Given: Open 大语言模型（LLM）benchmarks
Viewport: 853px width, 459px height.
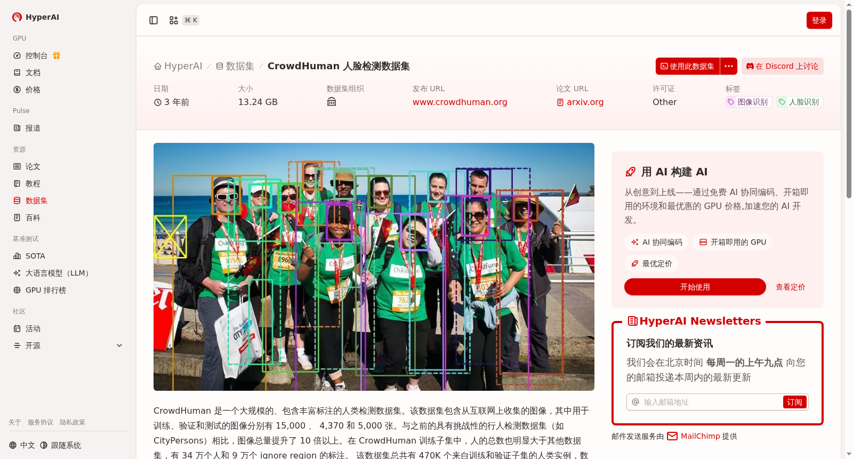Looking at the screenshot, I should pyautogui.click(x=68, y=273).
